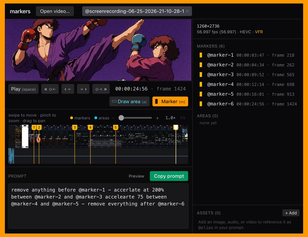This screenshot has height=237, width=308.
Task: Select @marker-1 row in markers list
Action: [248, 55]
